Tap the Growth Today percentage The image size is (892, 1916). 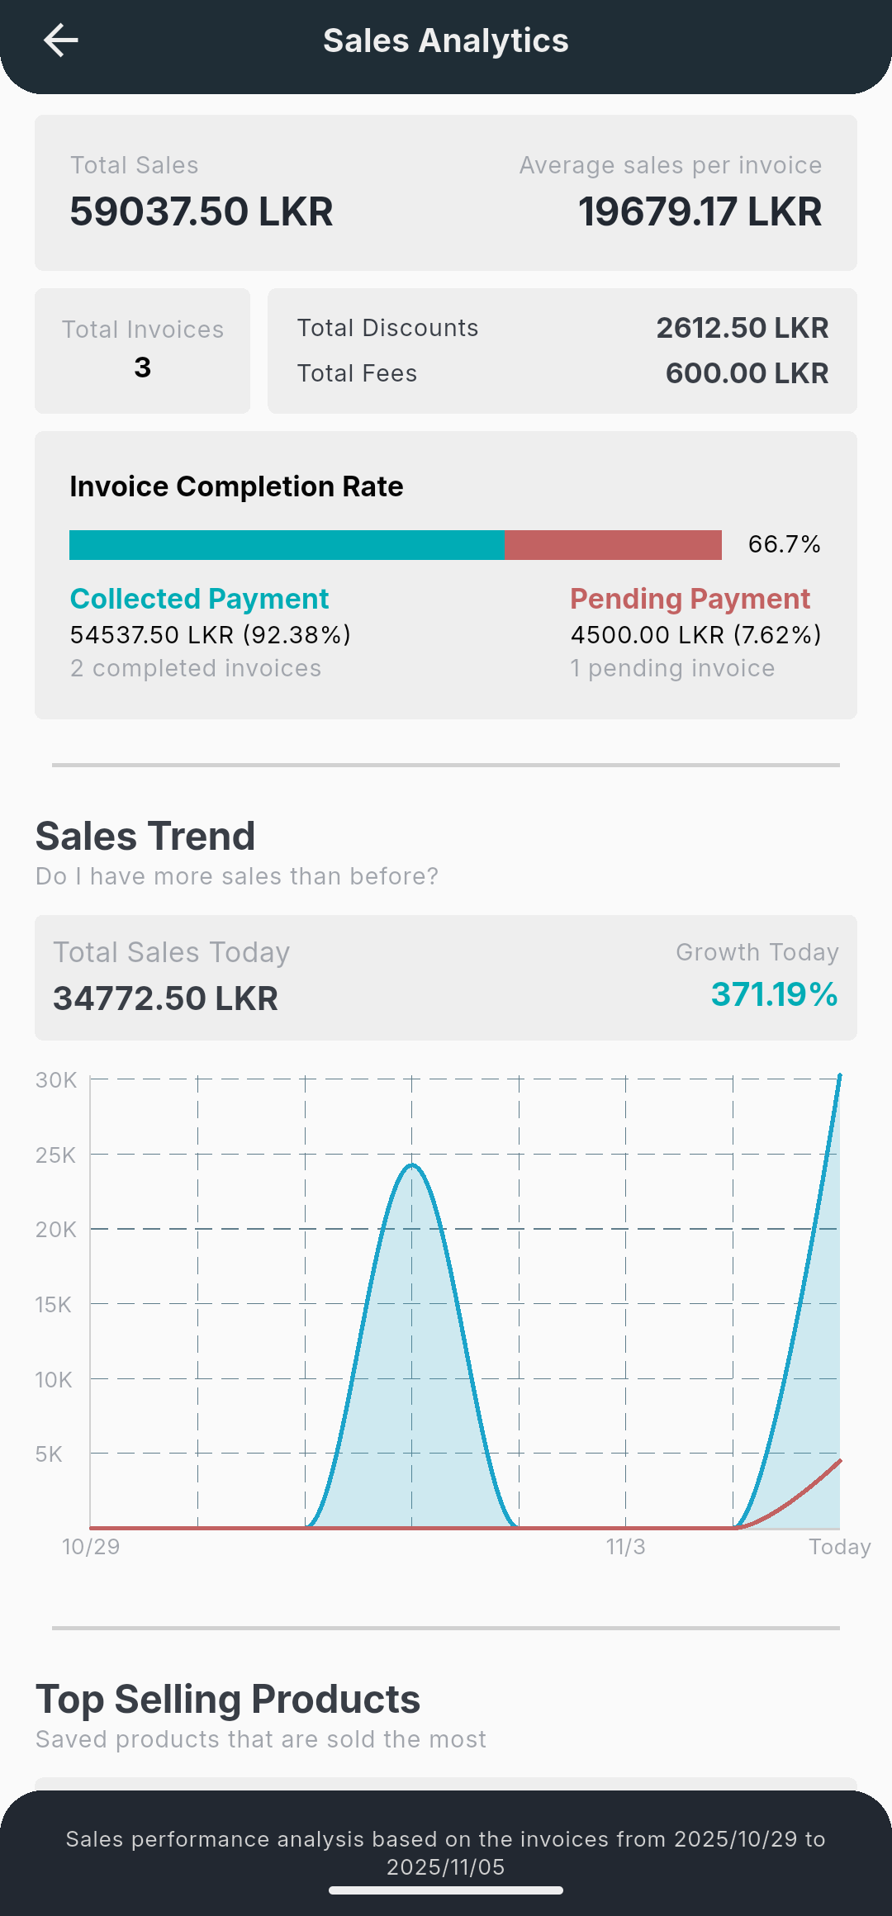pyautogui.click(x=774, y=996)
